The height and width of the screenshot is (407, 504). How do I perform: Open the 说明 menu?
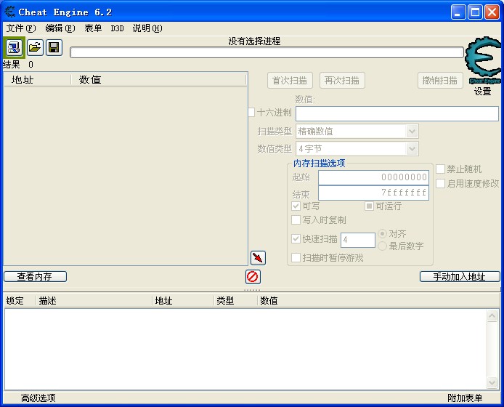pyautogui.click(x=147, y=28)
